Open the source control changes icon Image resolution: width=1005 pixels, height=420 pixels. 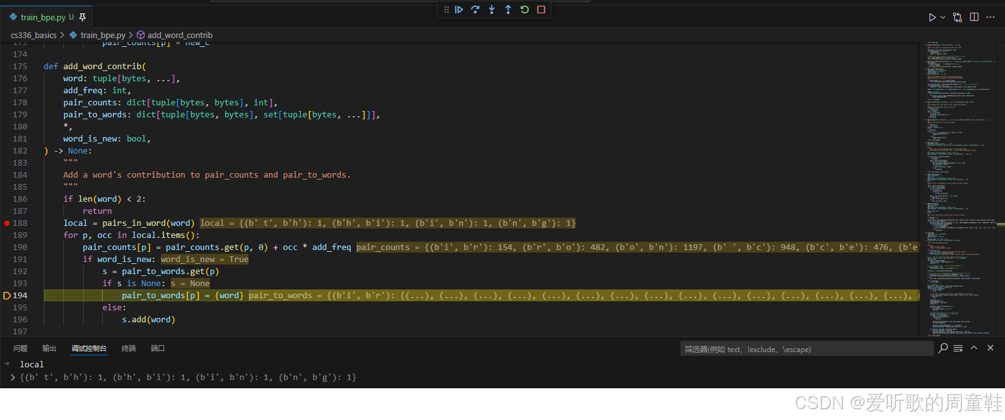pyautogui.click(x=957, y=17)
